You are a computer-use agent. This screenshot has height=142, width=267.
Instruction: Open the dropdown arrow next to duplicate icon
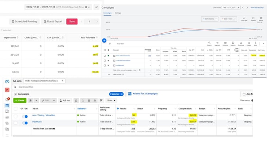click(36, 101)
